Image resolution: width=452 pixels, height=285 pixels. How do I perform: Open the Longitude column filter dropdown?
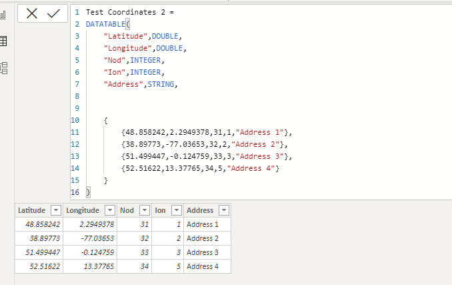pos(110,210)
